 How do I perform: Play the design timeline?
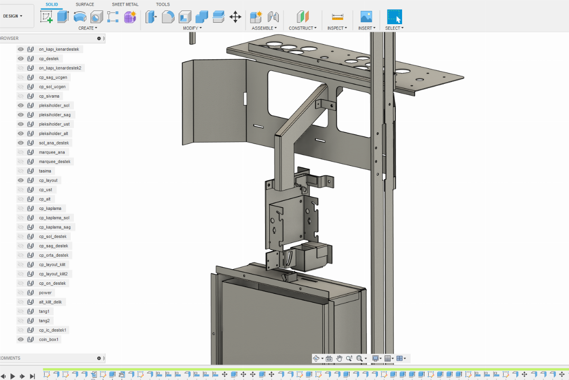point(13,376)
